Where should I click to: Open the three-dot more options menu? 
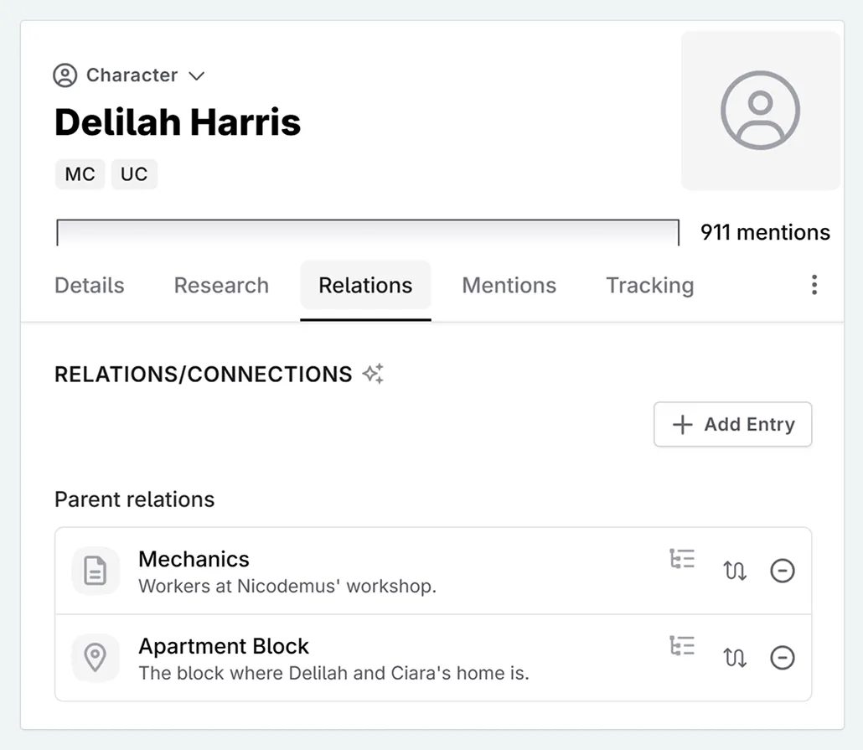click(814, 285)
